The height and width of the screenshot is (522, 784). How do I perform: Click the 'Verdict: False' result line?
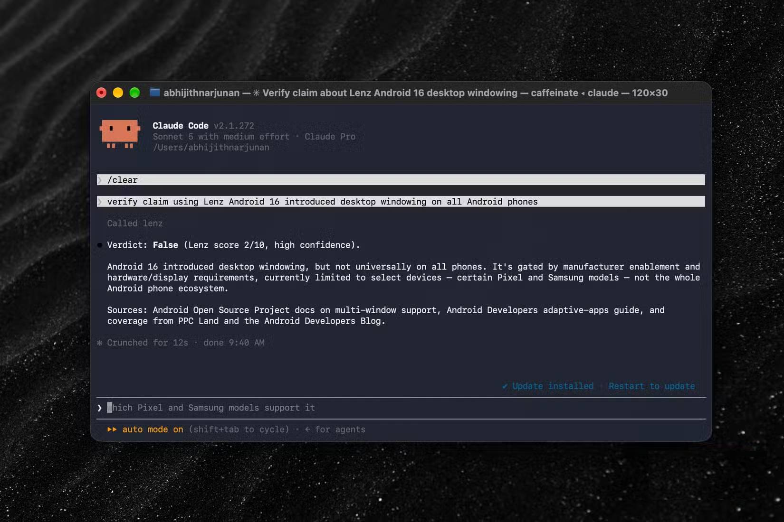[x=233, y=245]
